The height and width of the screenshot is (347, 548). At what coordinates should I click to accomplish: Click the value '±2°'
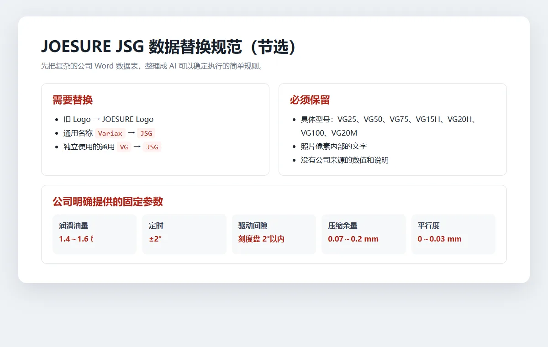(155, 239)
